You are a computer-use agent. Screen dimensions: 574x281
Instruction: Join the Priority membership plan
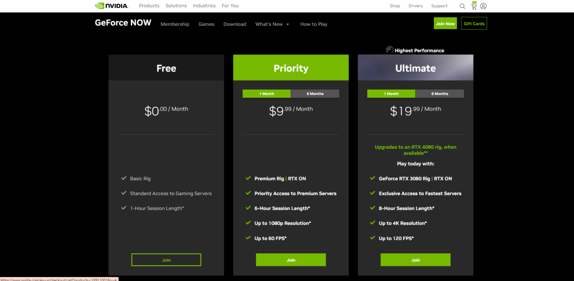click(x=291, y=260)
